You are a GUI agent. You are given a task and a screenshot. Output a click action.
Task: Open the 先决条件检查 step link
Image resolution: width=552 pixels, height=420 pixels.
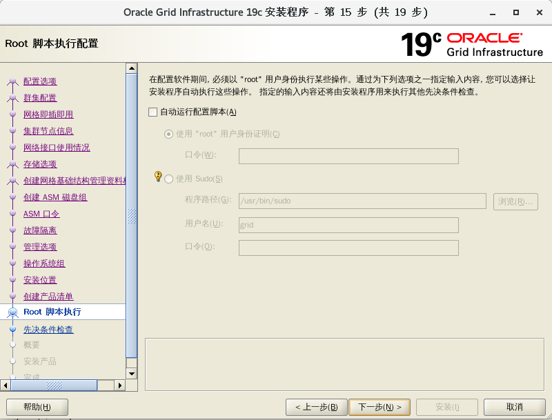coord(48,329)
